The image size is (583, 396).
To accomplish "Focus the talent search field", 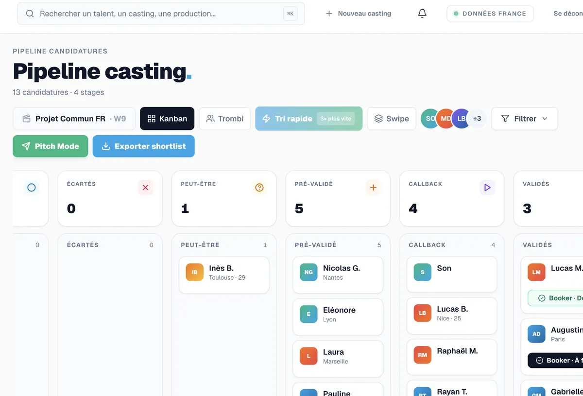I will click(161, 14).
